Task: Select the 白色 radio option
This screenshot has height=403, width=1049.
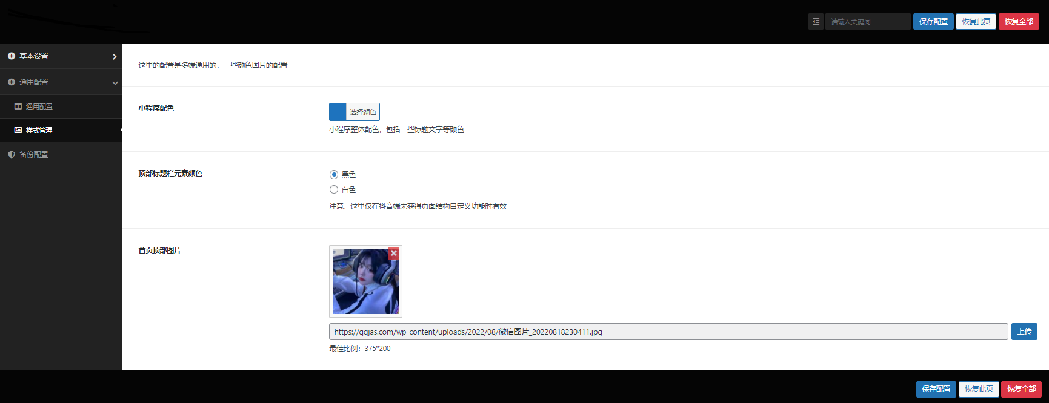Action: 334,189
